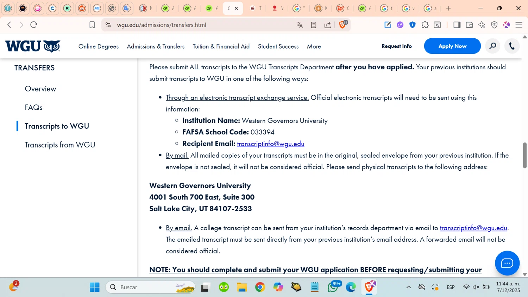Open the Admissions & Transfers menu
The width and height of the screenshot is (528, 297).
click(156, 46)
